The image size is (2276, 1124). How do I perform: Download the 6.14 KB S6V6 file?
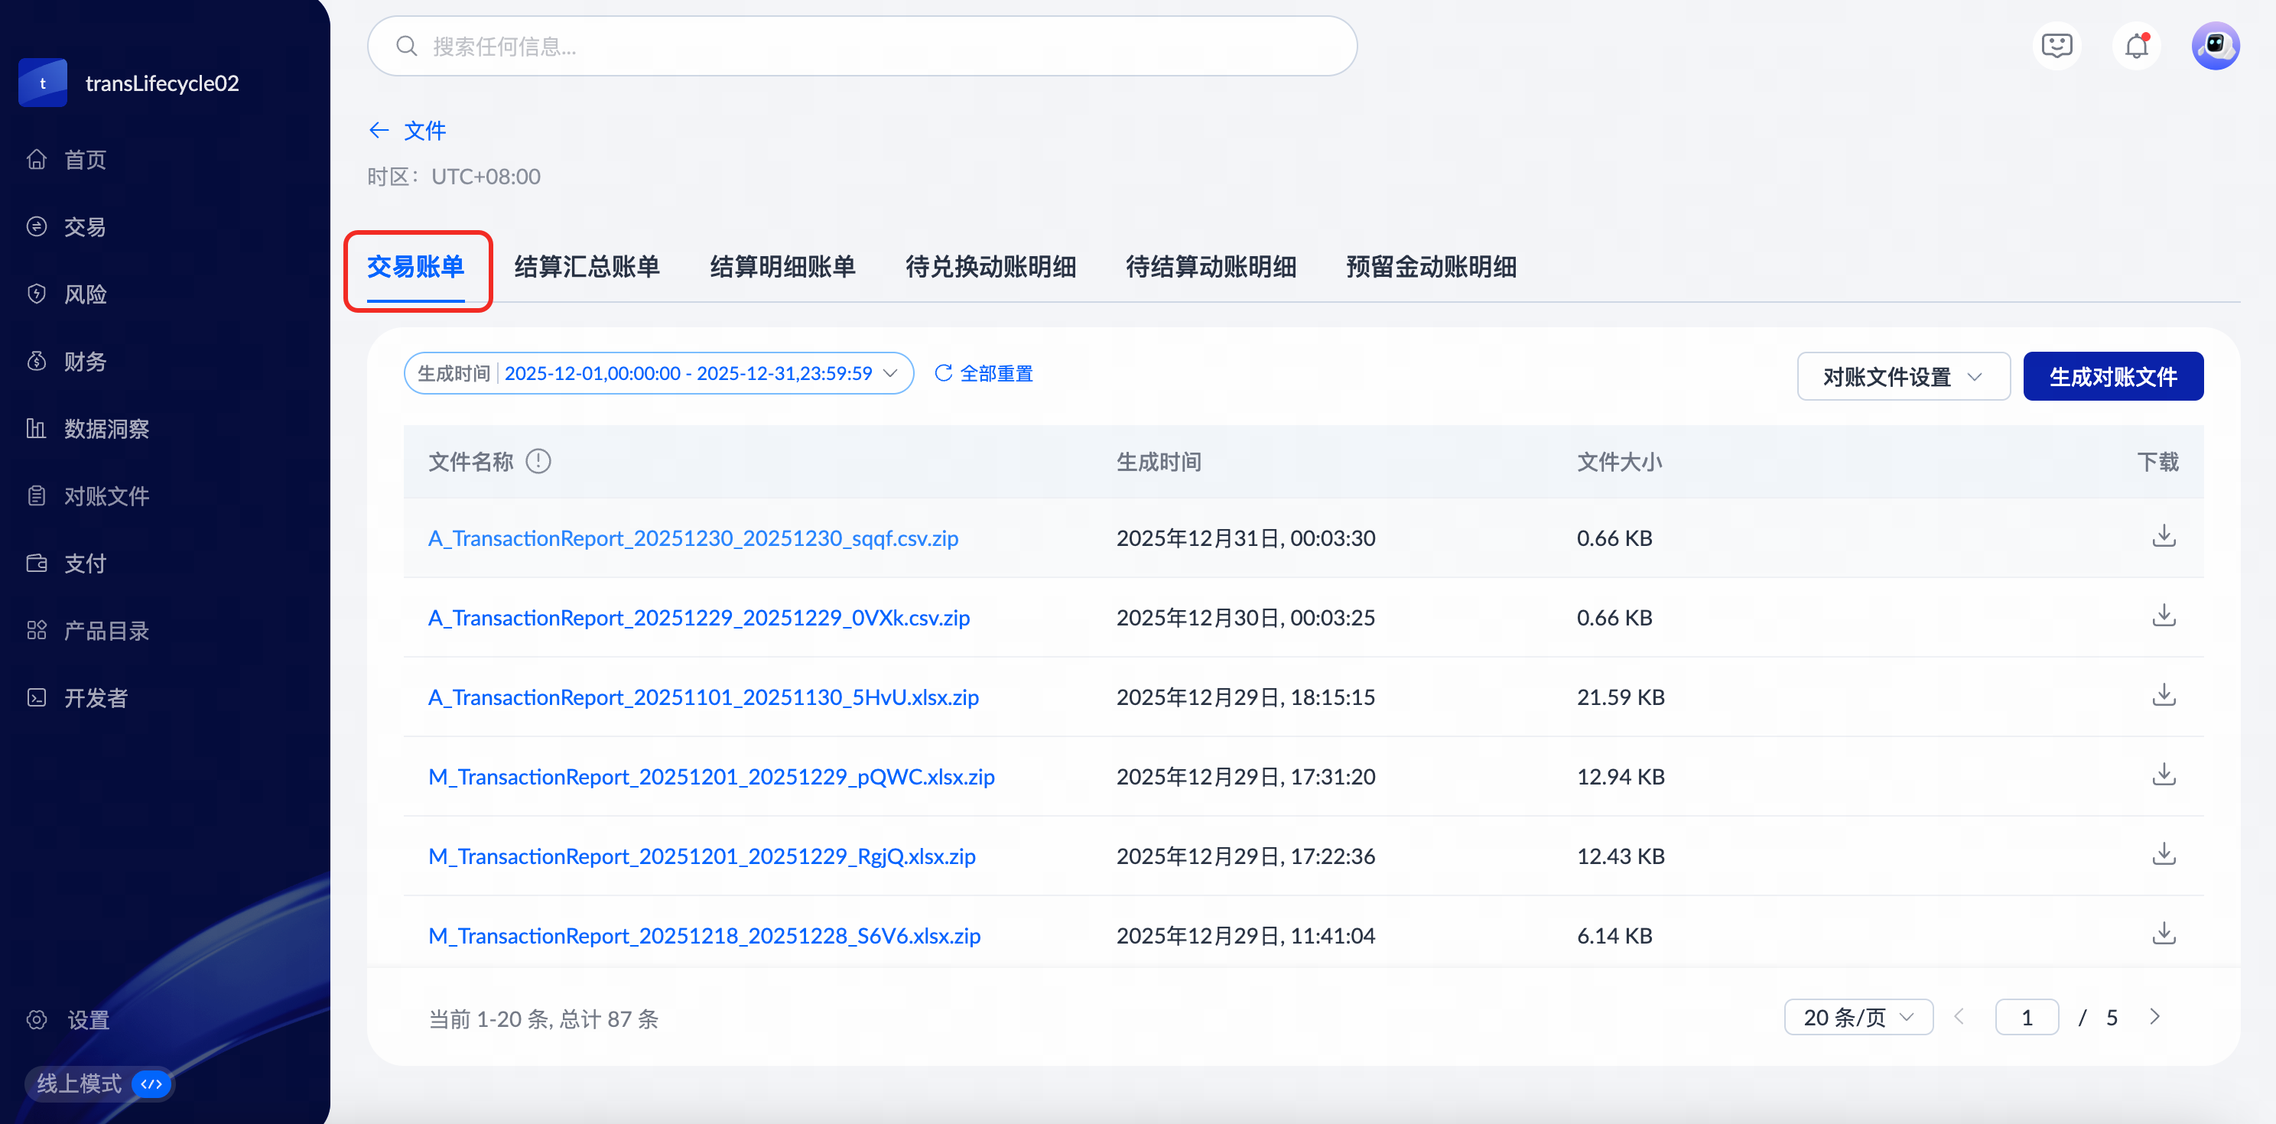click(x=2163, y=934)
